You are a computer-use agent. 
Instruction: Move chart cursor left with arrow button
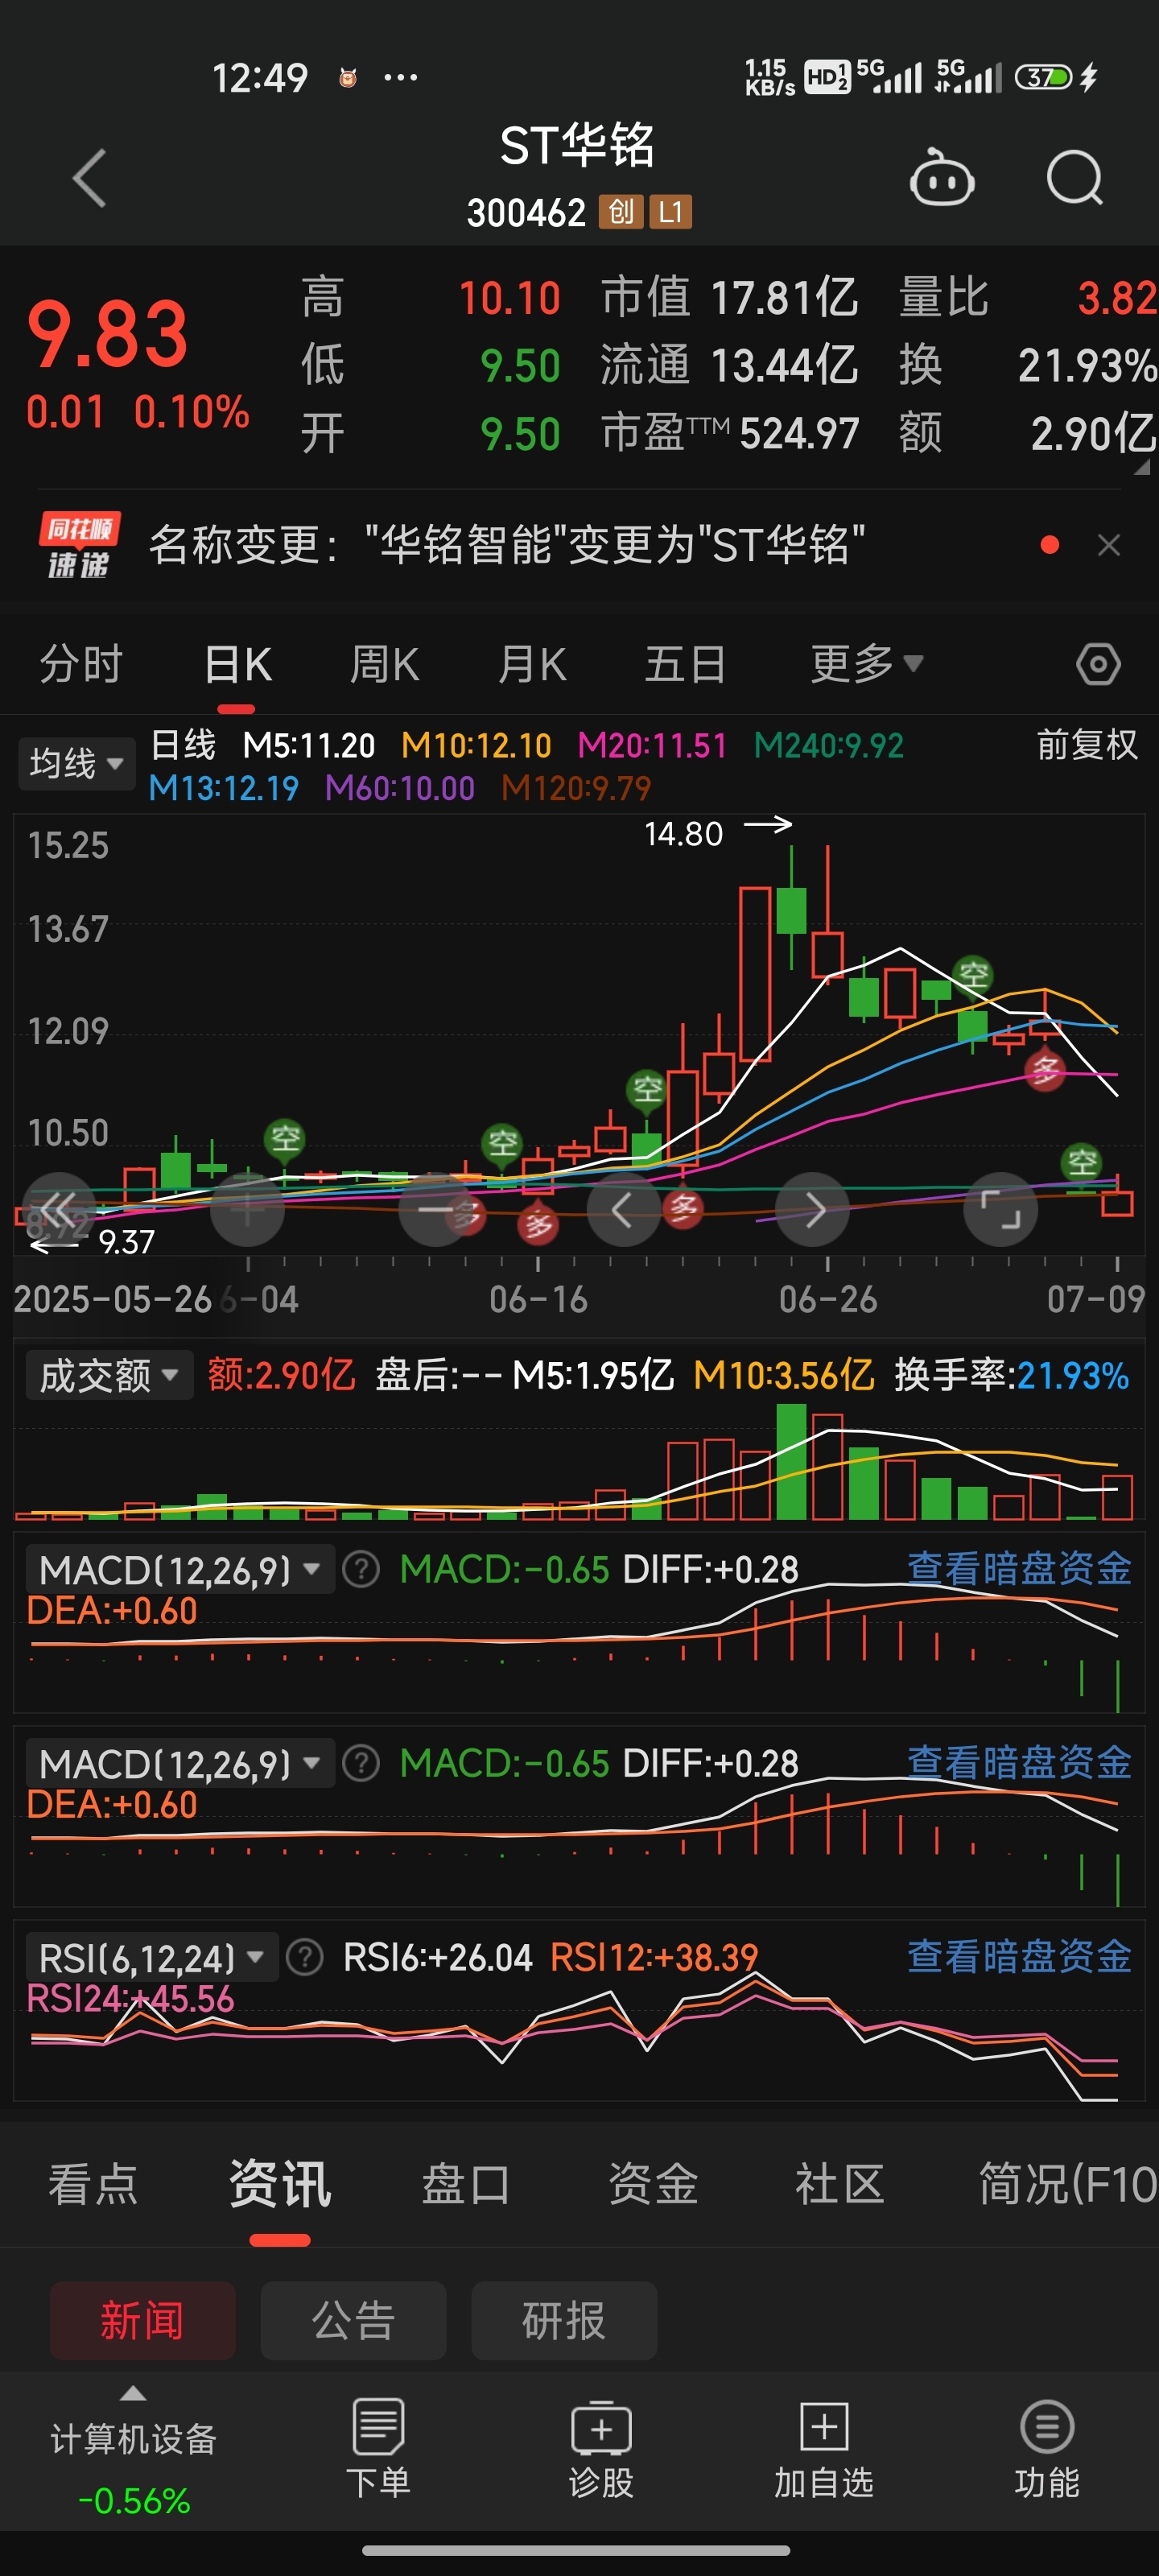(623, 1209)
